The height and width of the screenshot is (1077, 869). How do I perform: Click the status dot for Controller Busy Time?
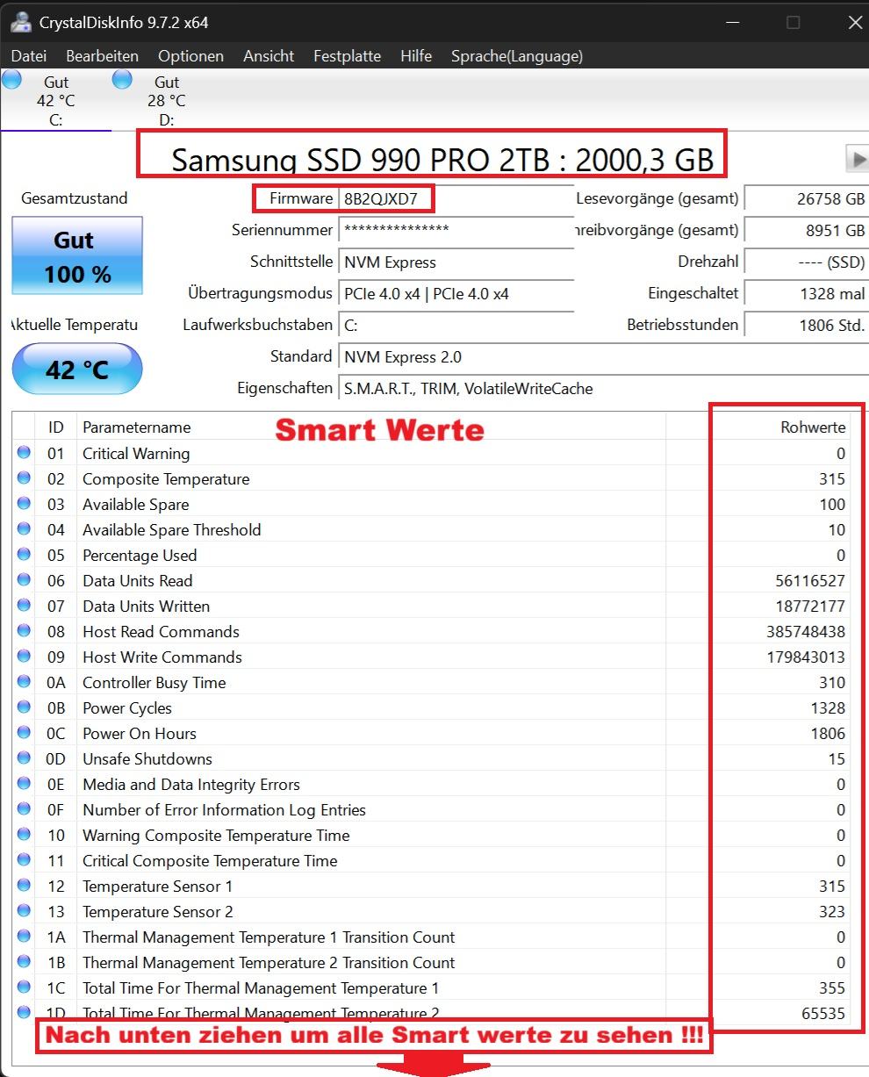pyautogui.click(x=24, y=682)
